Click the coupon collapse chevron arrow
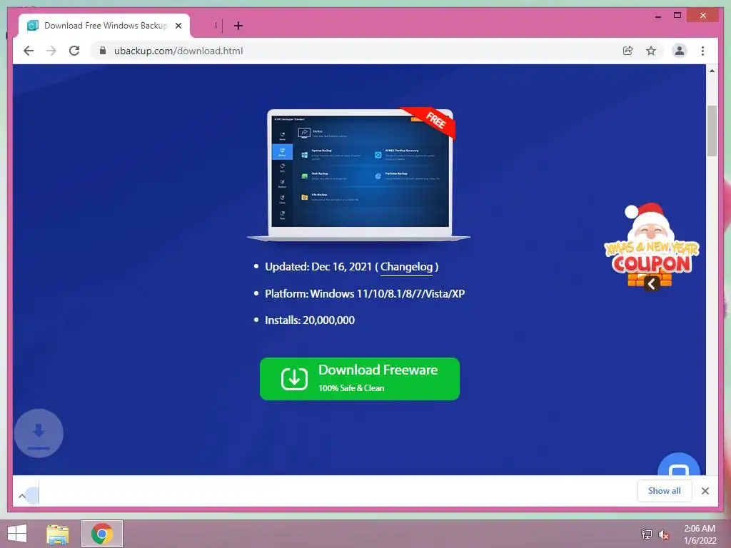Screen dimensions: 731x548 point(652,283)
